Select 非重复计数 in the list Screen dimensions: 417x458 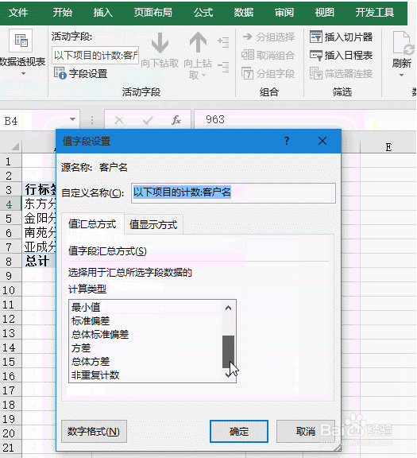pyautogui.click(x=145, y=375)
